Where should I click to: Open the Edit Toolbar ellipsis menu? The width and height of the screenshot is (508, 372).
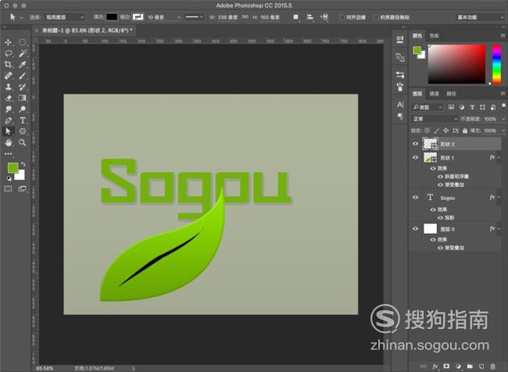pyautogui.click(x=8, y=154)
